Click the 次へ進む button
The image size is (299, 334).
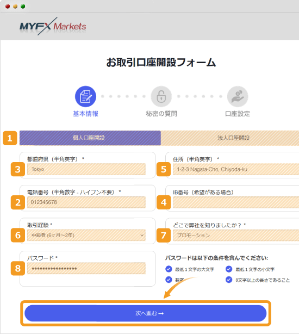[146, 313]
